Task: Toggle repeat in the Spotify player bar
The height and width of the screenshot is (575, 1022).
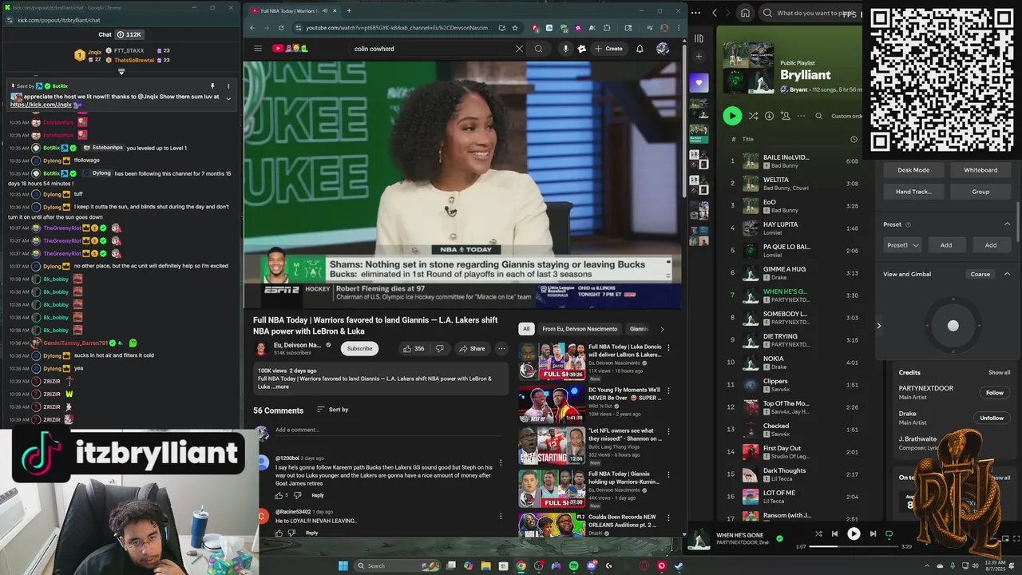Action: click(x=889, y=533)
